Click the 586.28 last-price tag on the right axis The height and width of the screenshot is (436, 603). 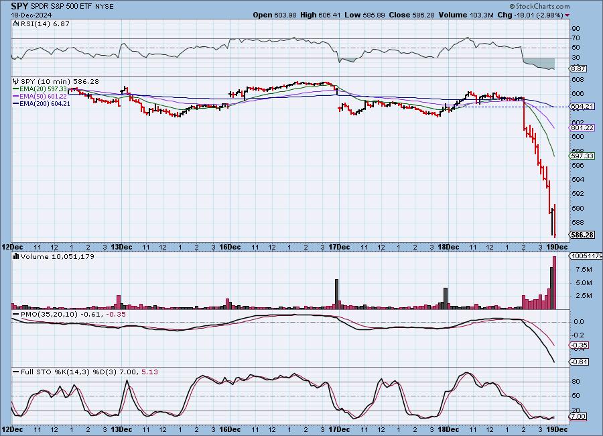tap(583, 235)
